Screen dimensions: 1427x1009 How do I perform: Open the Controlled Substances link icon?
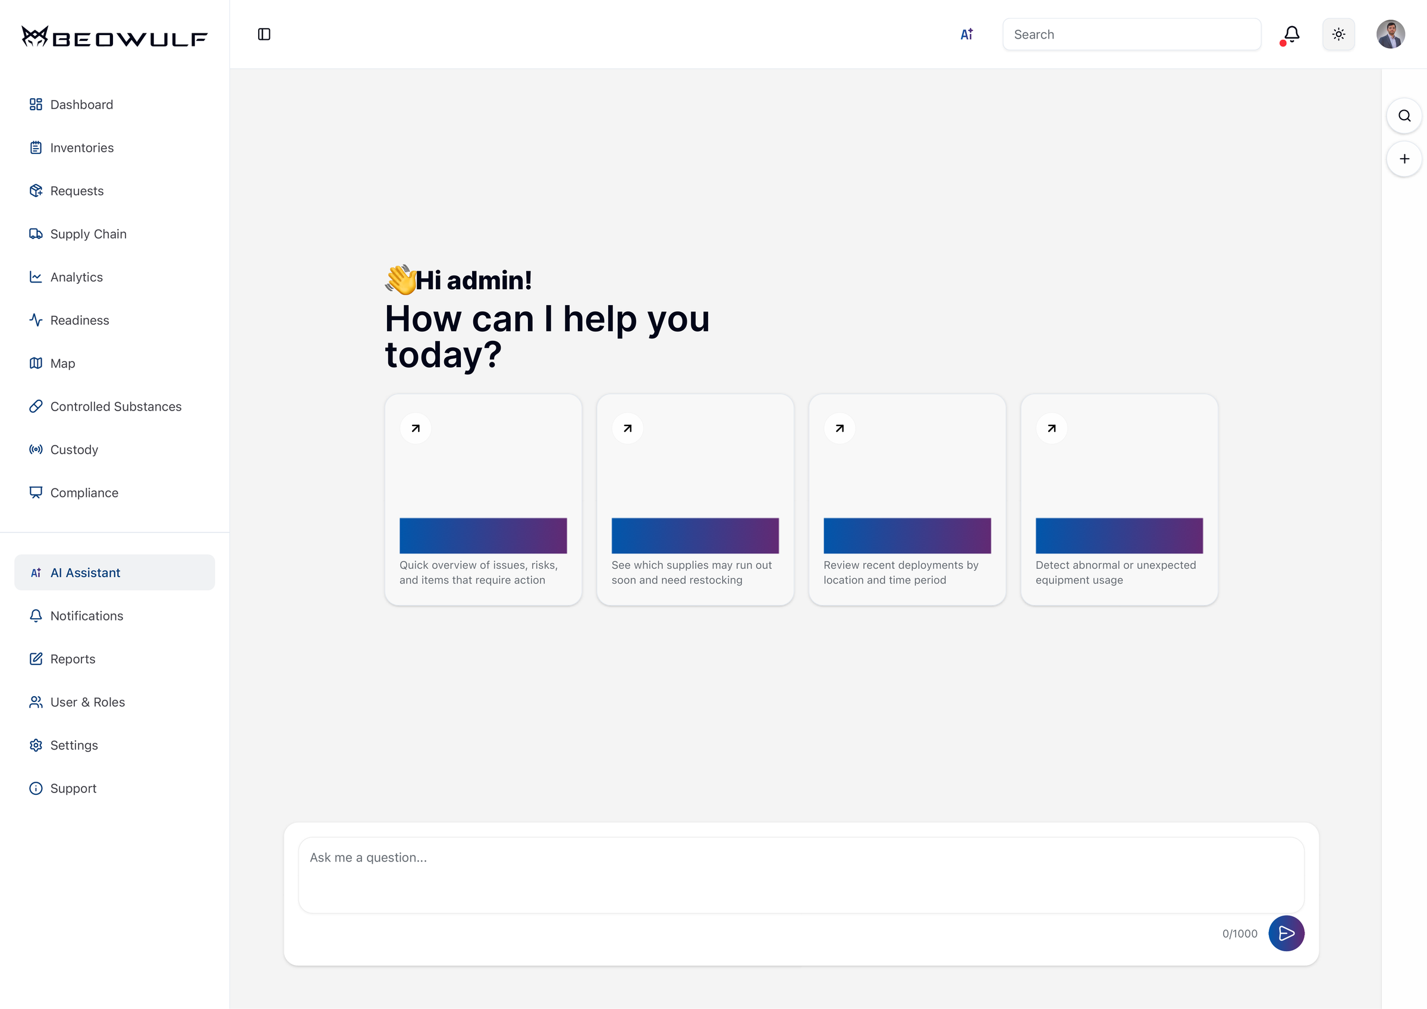point(36,406)
